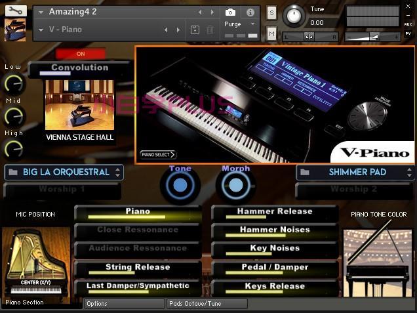Toggle the Key Noises layer
The width and height of the screenshot is (417, 313).
click(275, 250)
